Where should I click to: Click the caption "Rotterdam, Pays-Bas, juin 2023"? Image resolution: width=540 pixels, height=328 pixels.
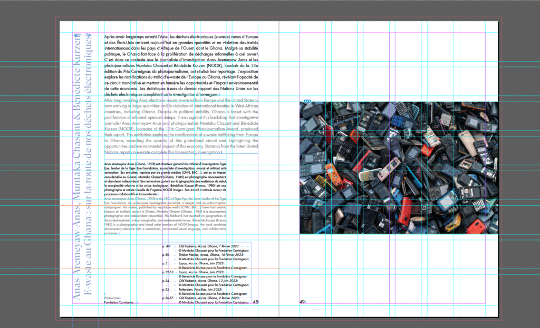[200, 289]
